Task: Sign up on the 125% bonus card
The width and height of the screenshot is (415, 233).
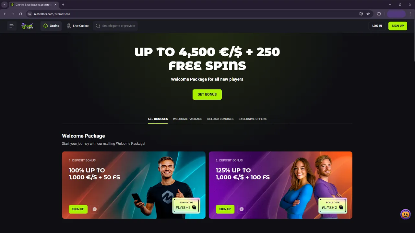Action: tap(225, 209)
